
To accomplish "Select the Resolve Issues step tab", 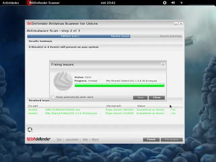I will (105, 36).
